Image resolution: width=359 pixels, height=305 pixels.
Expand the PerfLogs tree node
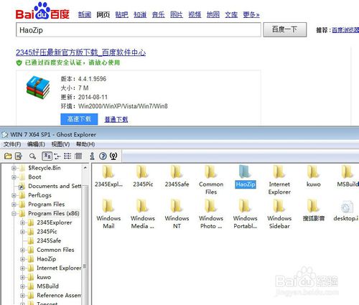coord(14,195)
